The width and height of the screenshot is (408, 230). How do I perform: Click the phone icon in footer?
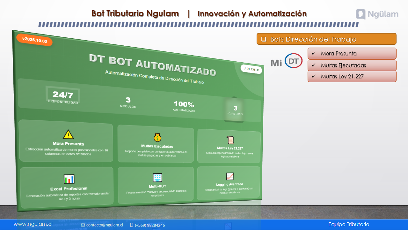tap(132, 225)
